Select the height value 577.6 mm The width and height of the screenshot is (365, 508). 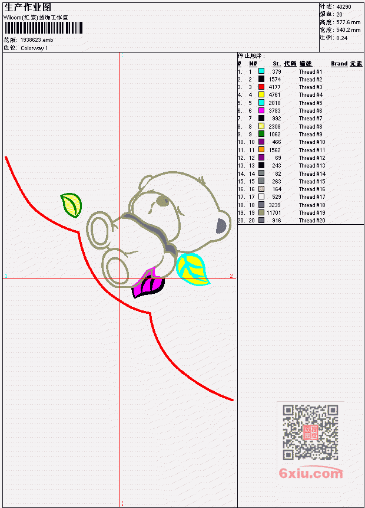pos(348,22)
